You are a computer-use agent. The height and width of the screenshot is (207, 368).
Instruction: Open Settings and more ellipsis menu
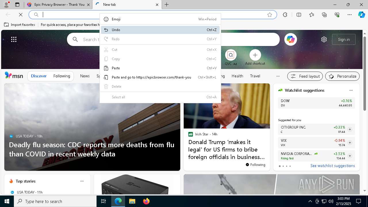[350, 15]
